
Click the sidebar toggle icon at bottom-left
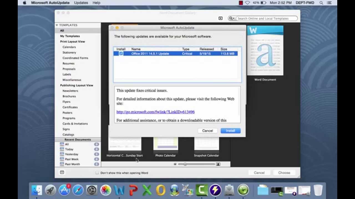pos(62,172)
